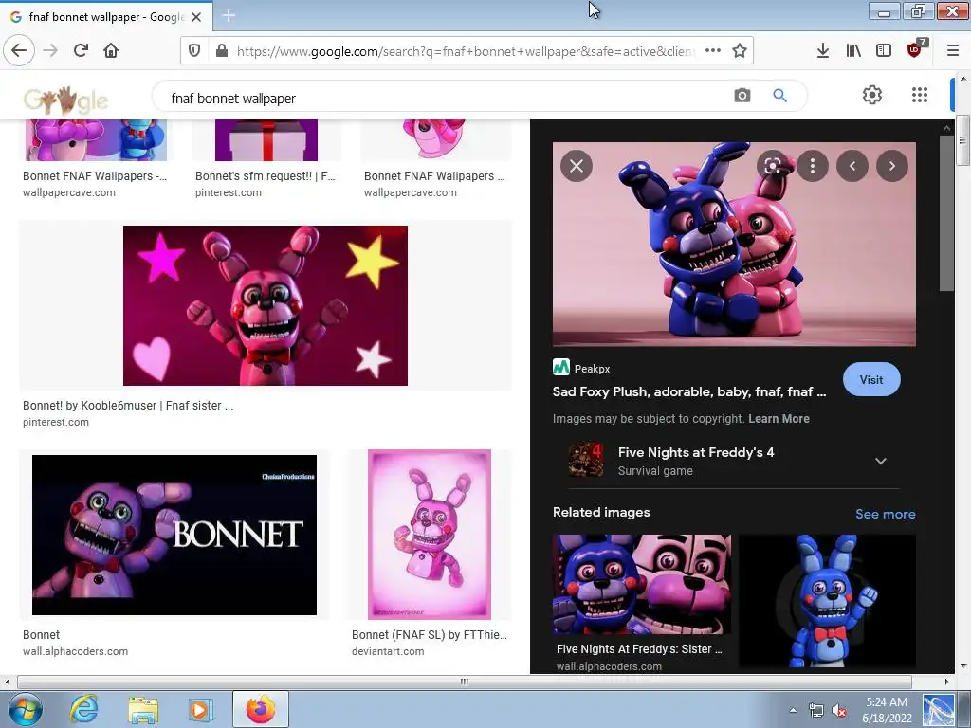Click the wall.alphacoders.com source under Bonnet
The image size is (971, 728).
point(75,651)
